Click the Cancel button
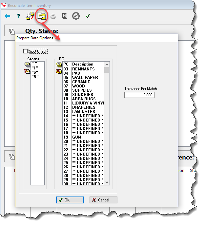Image resolution: width=205 pixels, height=225 pixels. [103, 200]
